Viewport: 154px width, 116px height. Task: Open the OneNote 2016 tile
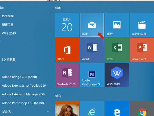67,75
